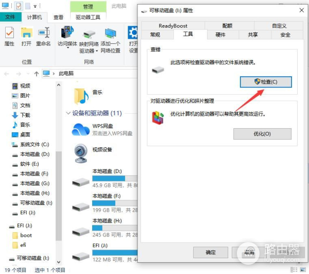Switch to the 驱动器工具 ribbon tab
This screenshot has width=309, height=274.
click(x=88, y=18)
